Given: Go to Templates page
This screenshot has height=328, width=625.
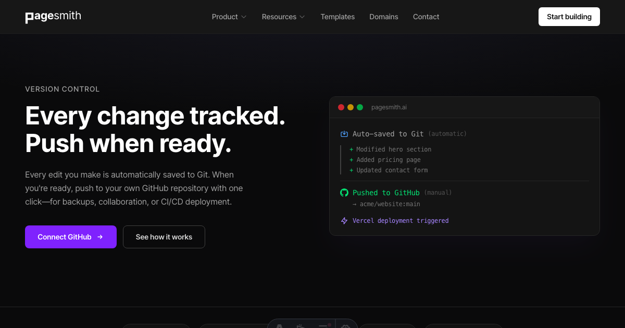Looking at the screenshot, I should tap(337, 17).
